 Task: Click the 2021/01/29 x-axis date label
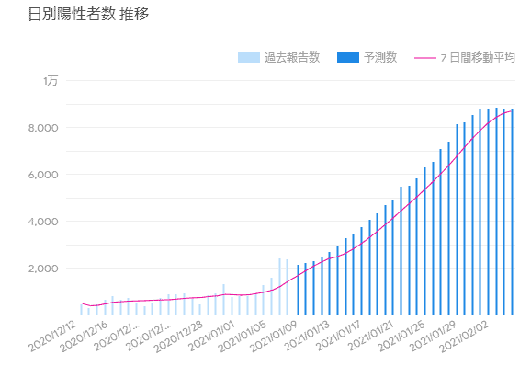(433, 337)
